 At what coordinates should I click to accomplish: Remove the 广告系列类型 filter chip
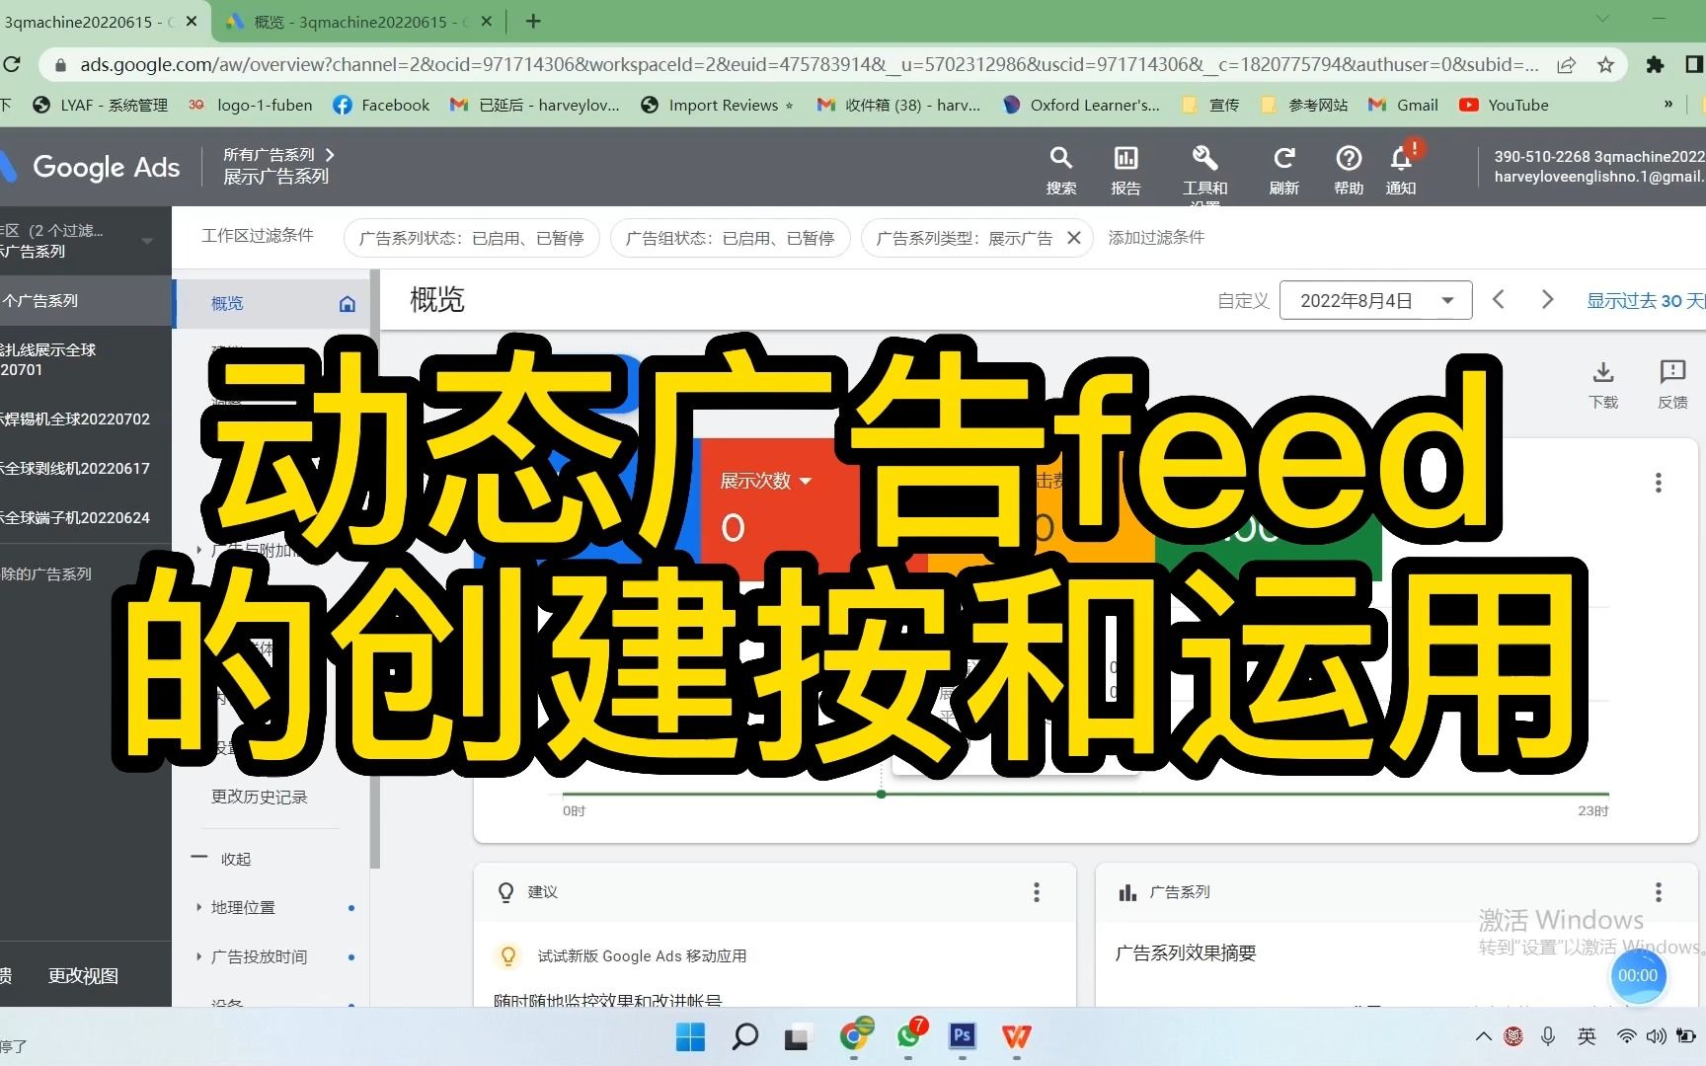(x=1074, y=238)
